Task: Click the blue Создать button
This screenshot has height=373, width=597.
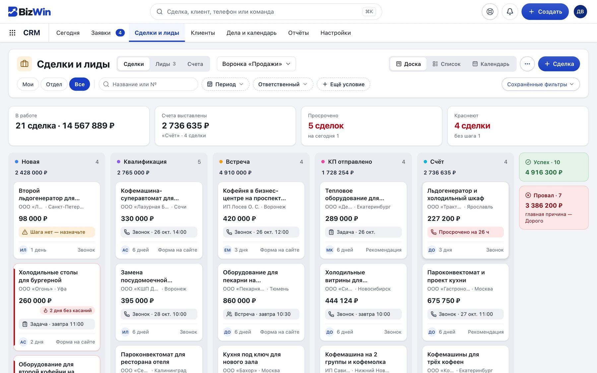Action: 545,12
